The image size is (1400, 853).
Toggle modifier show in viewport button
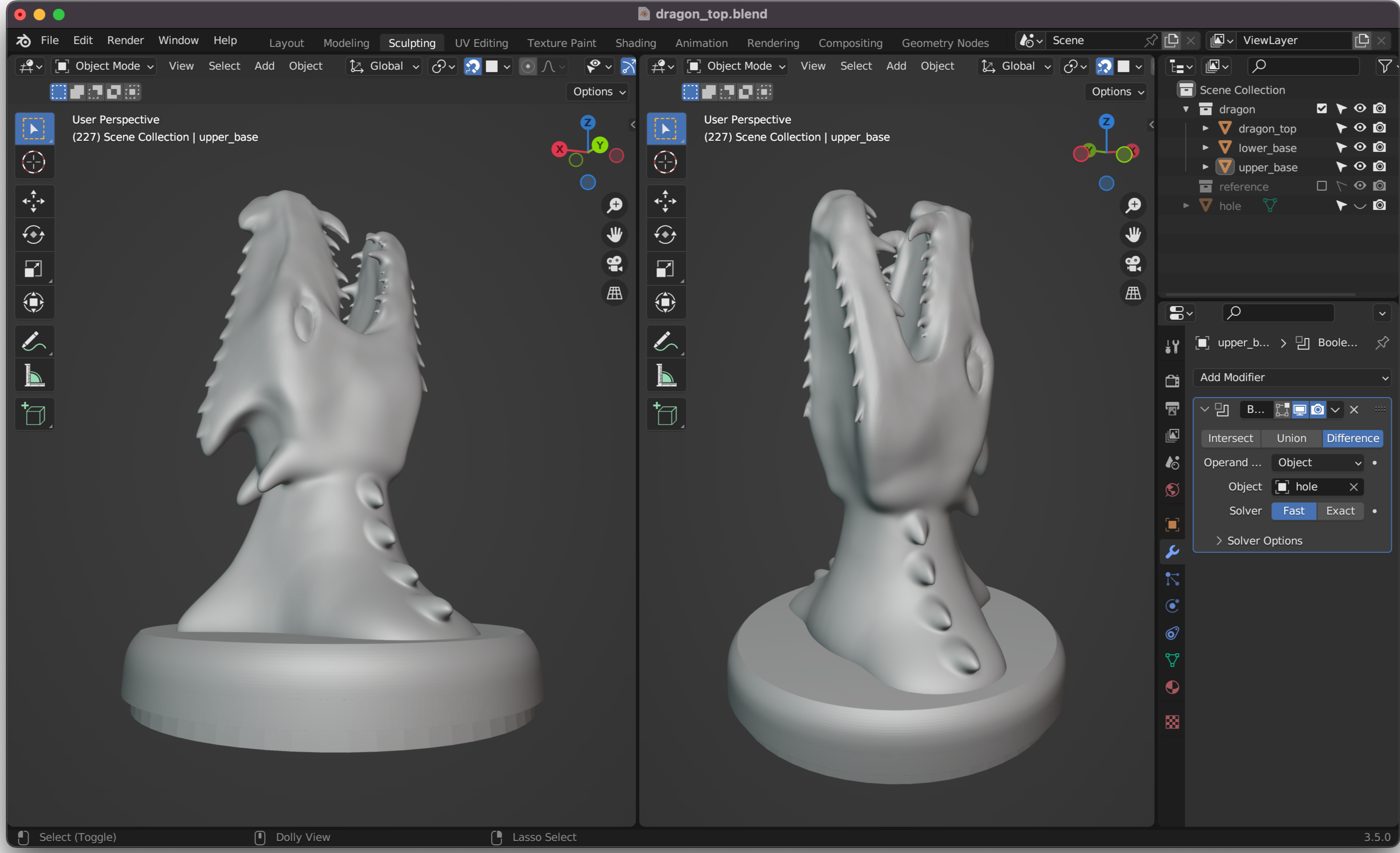pyautogui.click(x=1300, y=410)
